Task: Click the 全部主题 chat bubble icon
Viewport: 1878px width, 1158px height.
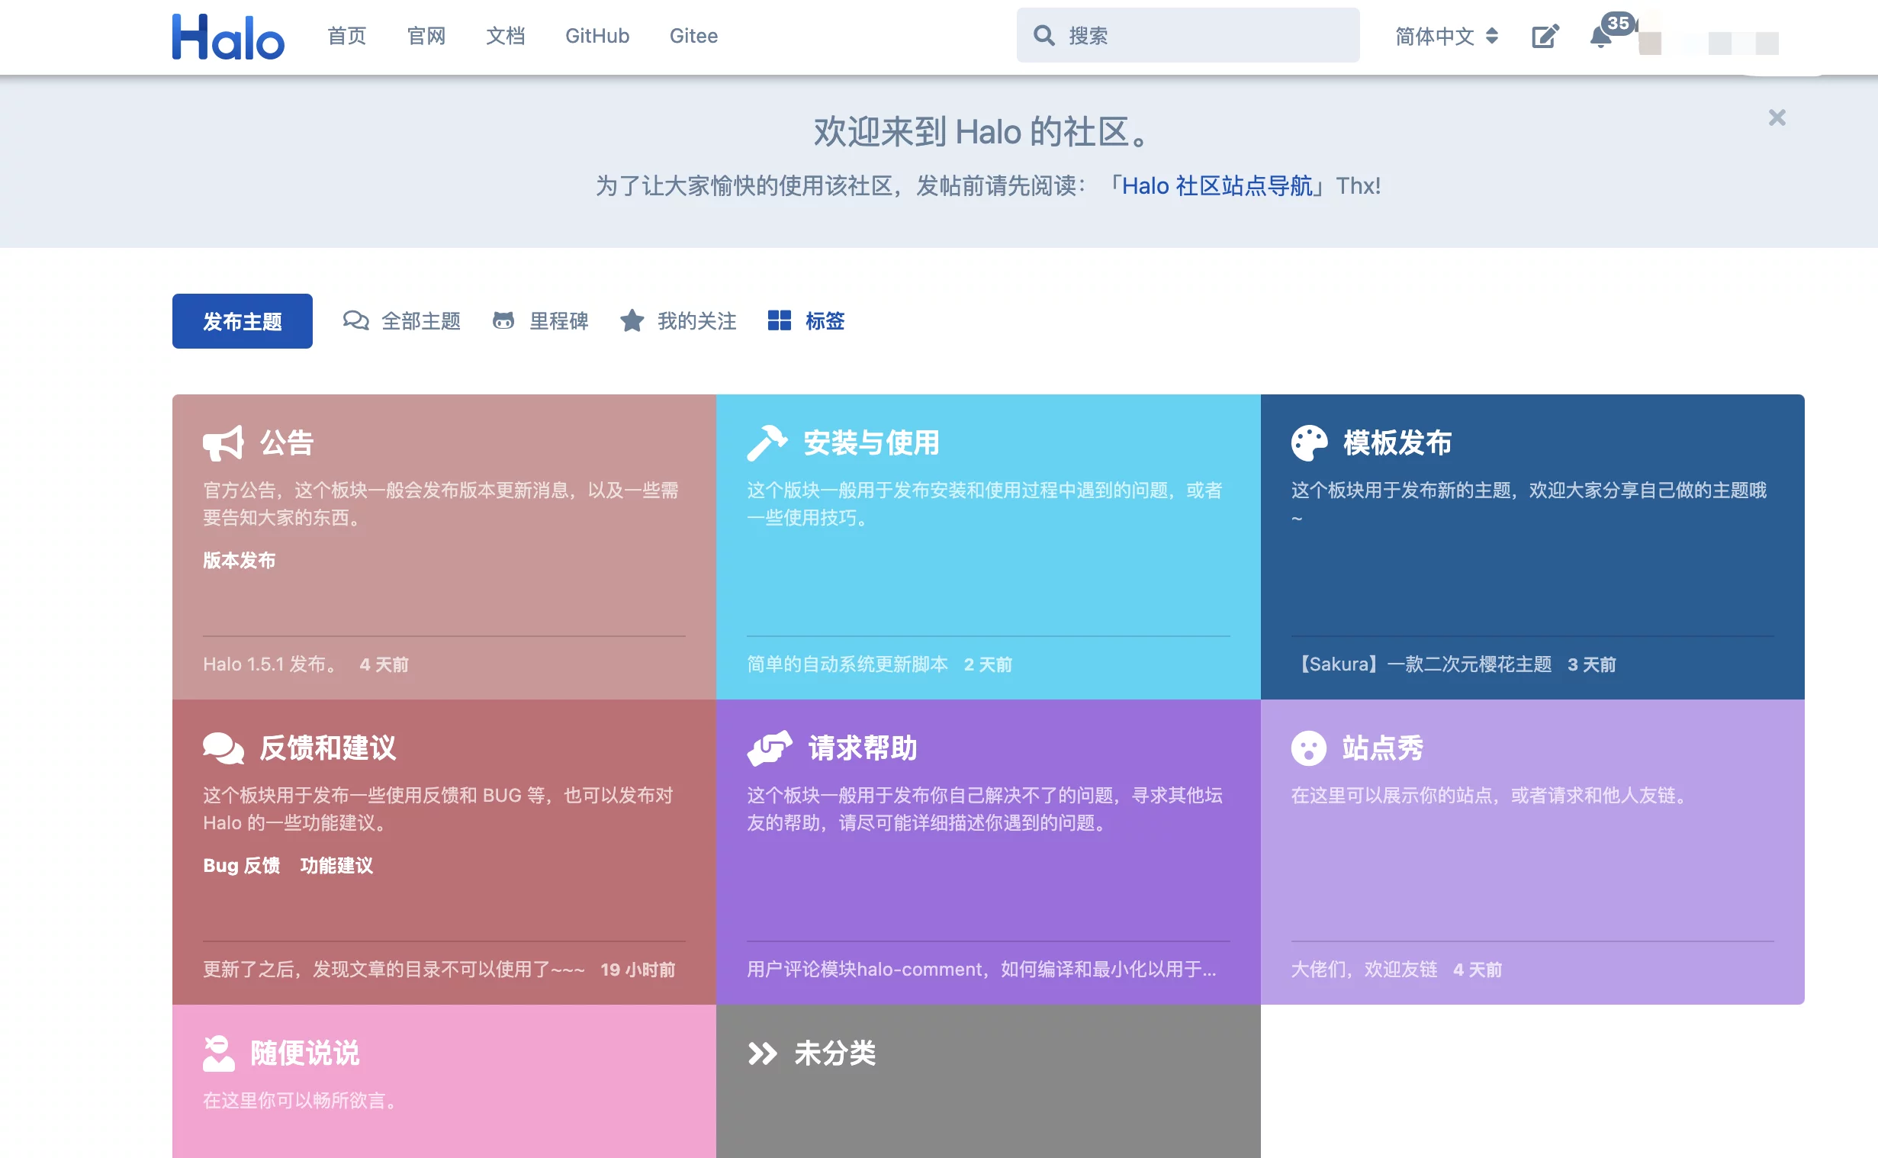Action: point(355,320)
